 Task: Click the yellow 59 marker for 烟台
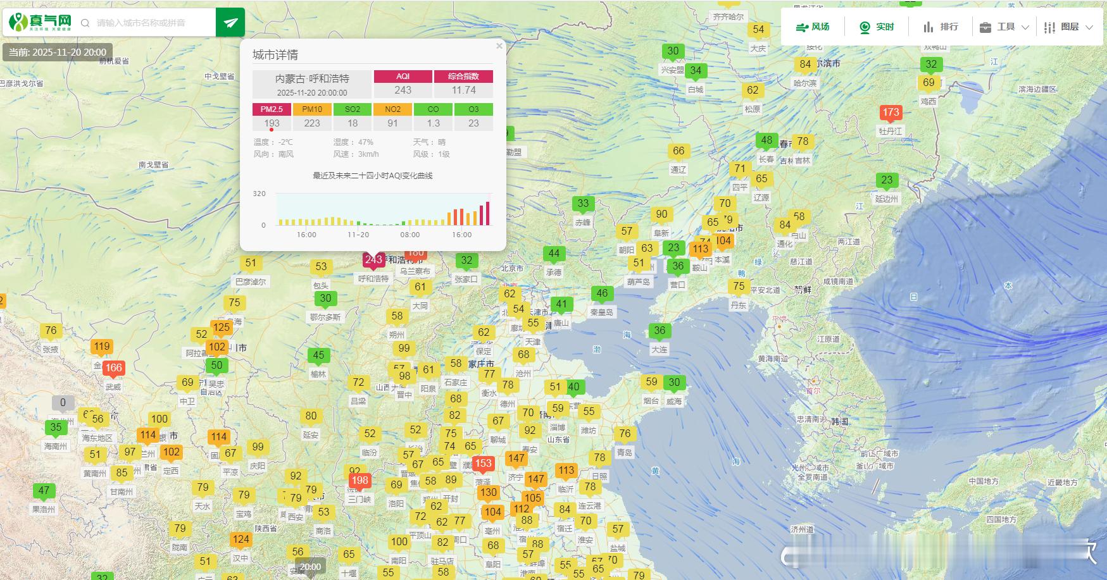point(651,382)
